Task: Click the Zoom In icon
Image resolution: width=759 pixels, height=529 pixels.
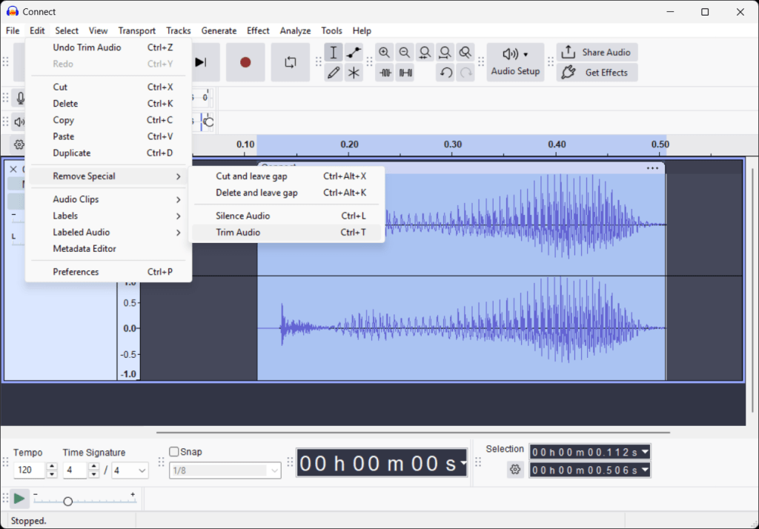Action: coord(384,53)
